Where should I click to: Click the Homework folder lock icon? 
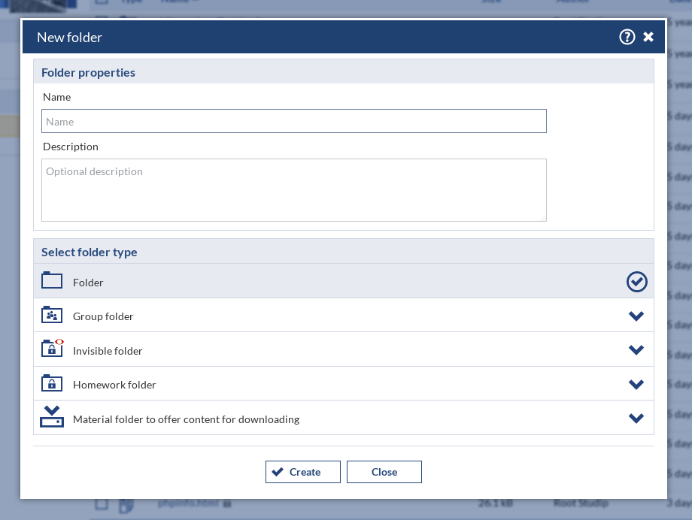pyautogui.click(x=52, y=383)
